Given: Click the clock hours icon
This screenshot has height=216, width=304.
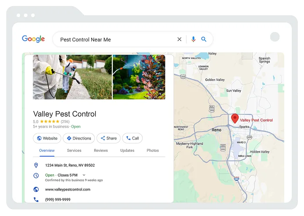Looking at the screenshot, I should click(x=36, y=176).
